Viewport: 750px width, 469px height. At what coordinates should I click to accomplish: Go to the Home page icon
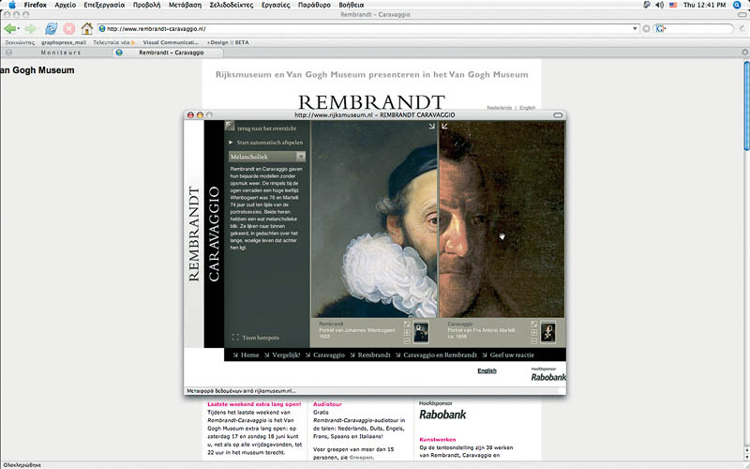pos(86,29)
